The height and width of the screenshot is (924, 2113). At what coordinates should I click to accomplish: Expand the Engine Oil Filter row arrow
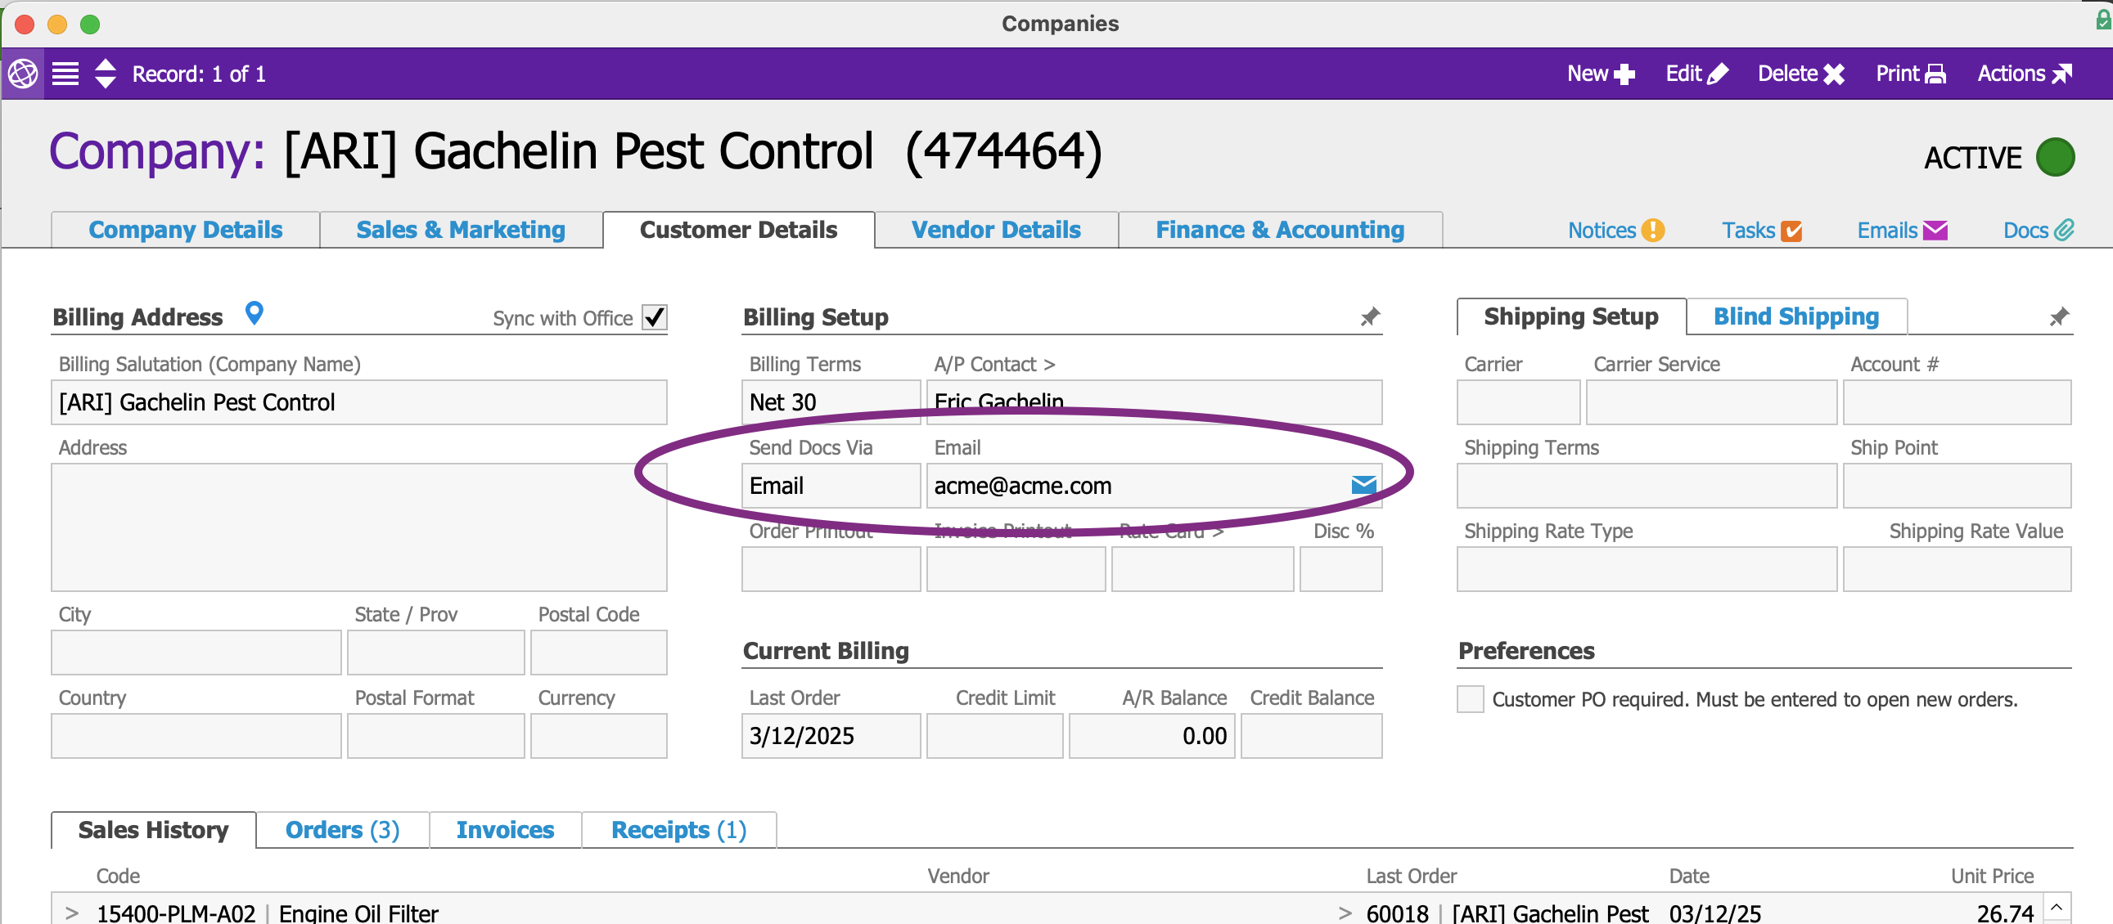pos(72,912)
